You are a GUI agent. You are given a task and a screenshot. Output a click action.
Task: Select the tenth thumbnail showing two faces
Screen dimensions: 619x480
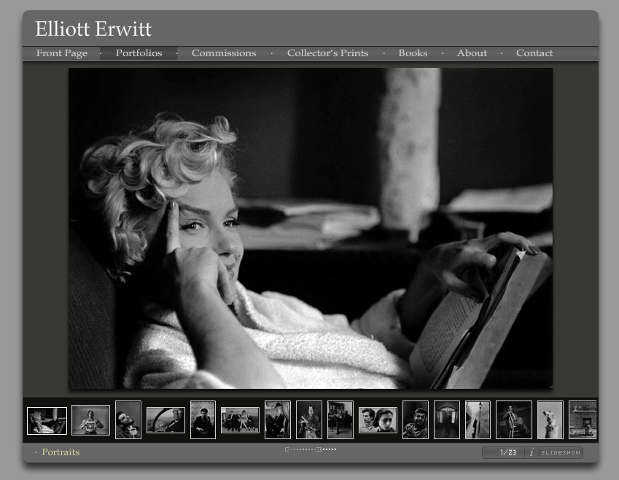click(378, 420)
